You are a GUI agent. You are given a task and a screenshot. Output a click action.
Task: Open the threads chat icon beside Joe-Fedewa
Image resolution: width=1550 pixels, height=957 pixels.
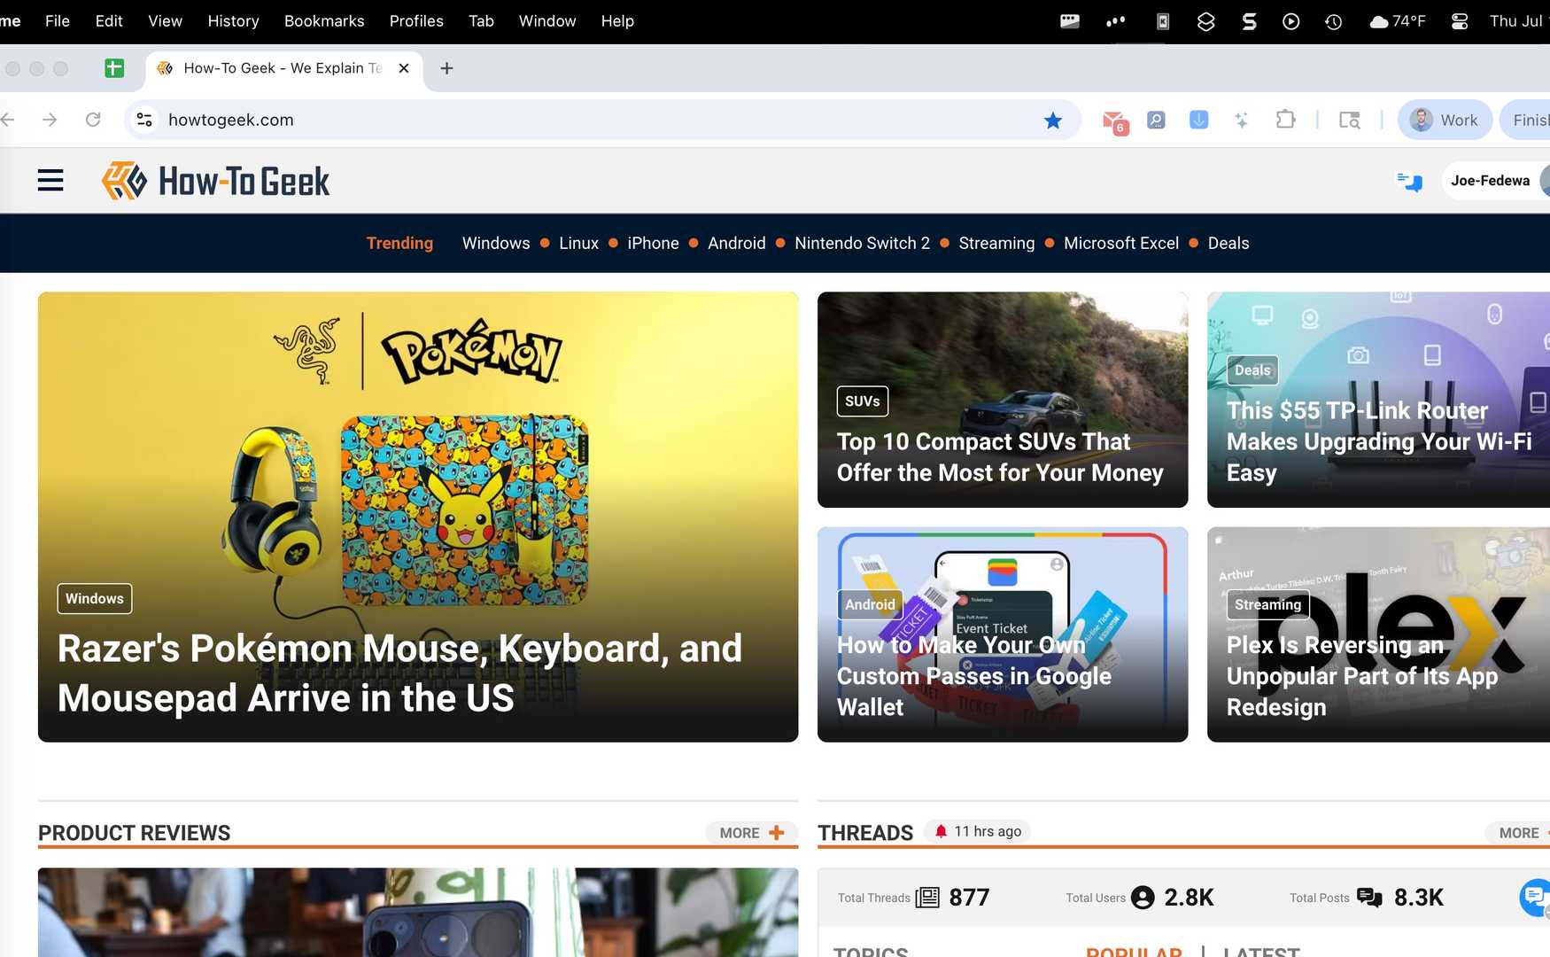tap(1409, 181)
